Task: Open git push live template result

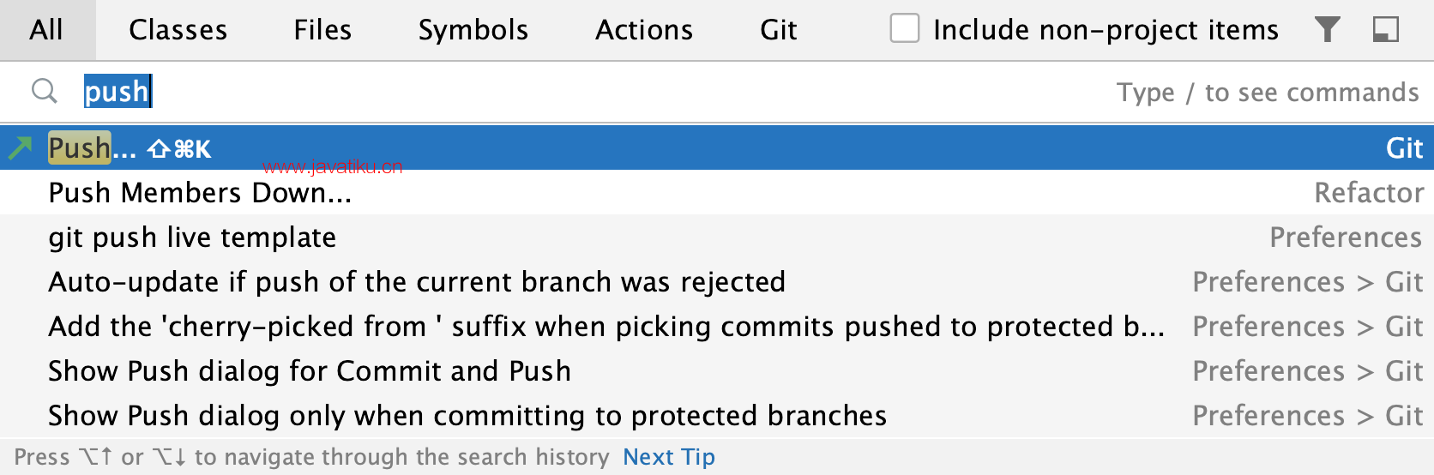Action: [x=192, y=237]
